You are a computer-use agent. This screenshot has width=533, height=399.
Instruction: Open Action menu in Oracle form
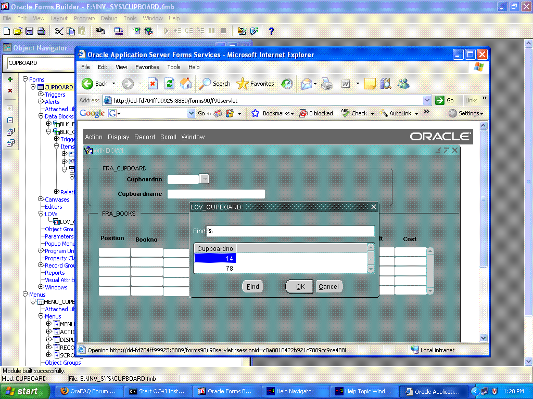94,137
